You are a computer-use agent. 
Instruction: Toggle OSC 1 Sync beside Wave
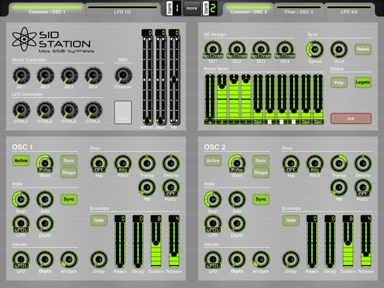[x=69, y=161]
